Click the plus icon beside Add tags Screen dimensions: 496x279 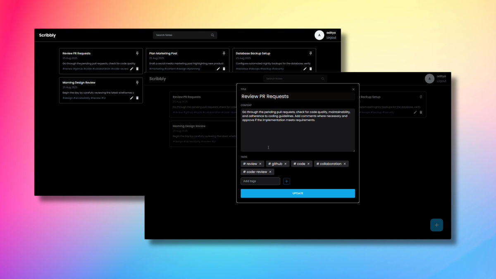(x=287, y=181)
